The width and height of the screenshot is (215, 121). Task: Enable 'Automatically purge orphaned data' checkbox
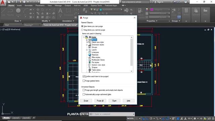pos(84,94)
